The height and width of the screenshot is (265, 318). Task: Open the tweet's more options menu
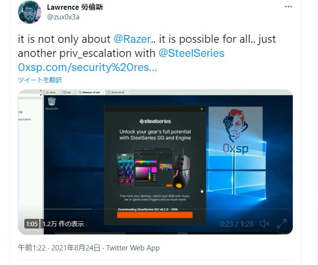pos(288,7)
